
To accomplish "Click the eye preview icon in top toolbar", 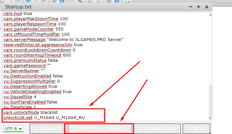I will click(x=54, y=1).
